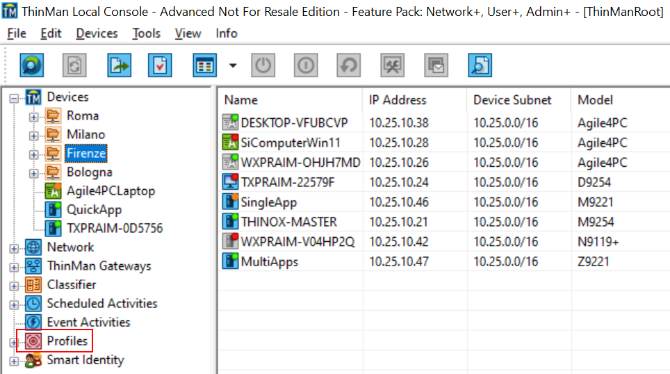The image size is (670, 374).
Task: Select the Scheduled Activities clock icon
Action: point(33,304)
